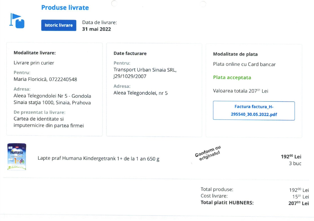Click the Valoarea totala 207 Lei text
Screen dimensions: 314x221
click(240, 91)
